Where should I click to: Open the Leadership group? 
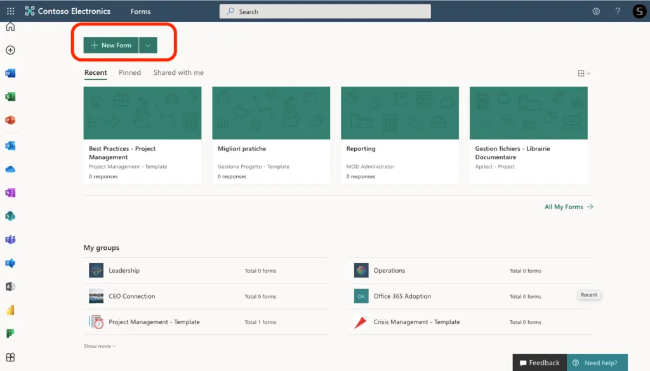click(206, 270)
